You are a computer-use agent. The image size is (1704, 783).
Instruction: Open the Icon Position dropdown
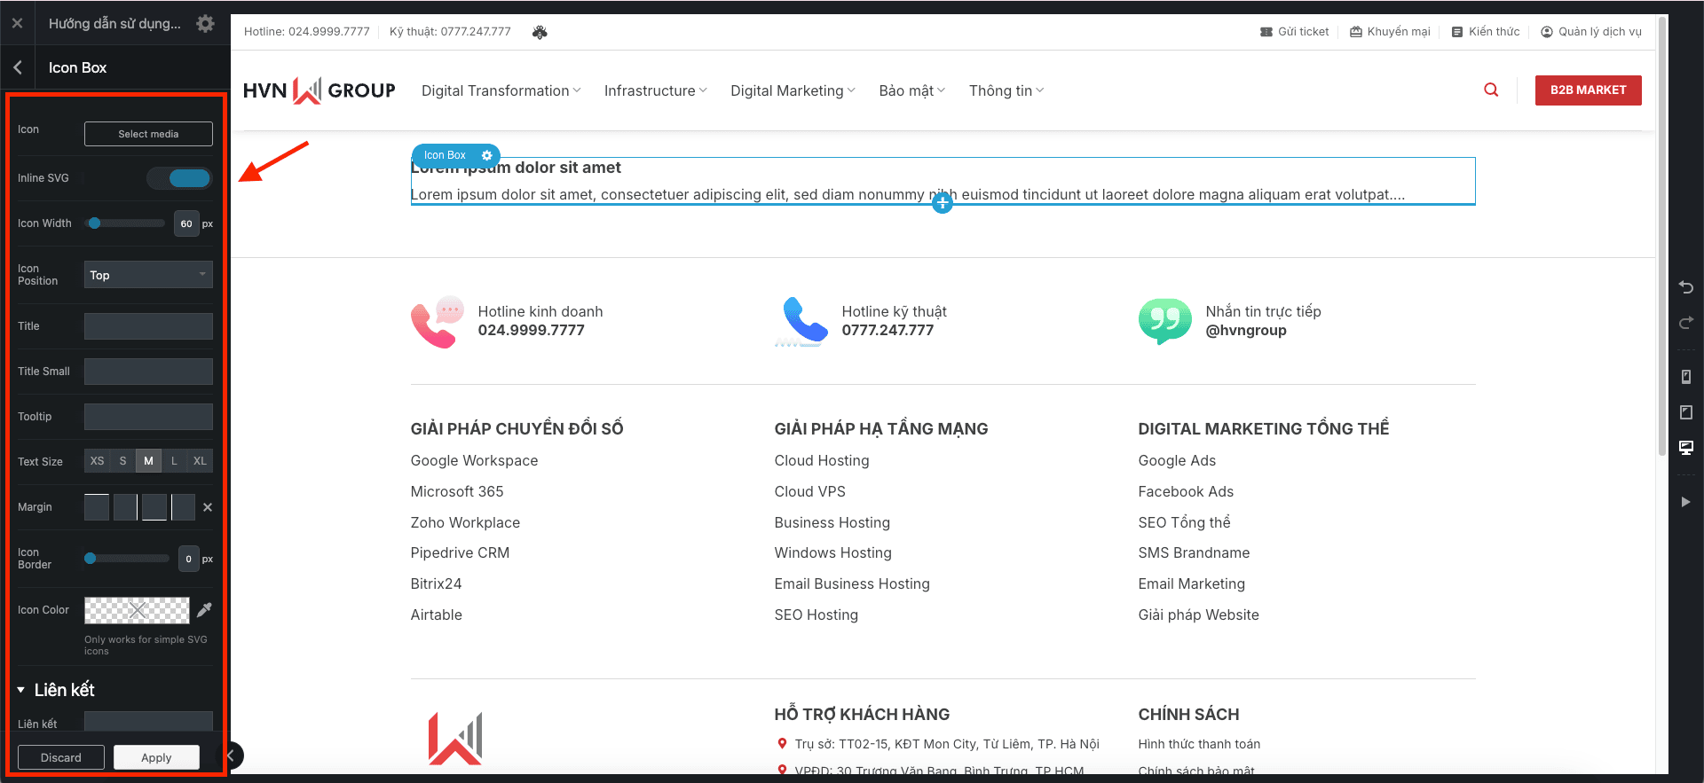coord(148,275)
